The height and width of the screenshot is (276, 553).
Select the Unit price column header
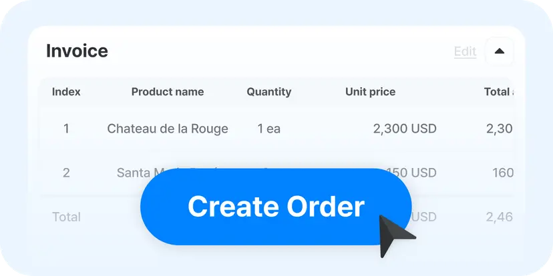pos(370,92)
